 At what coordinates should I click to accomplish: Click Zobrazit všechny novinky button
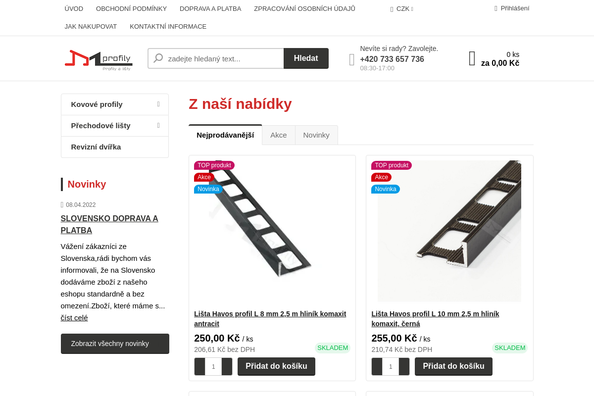(115, 344)
